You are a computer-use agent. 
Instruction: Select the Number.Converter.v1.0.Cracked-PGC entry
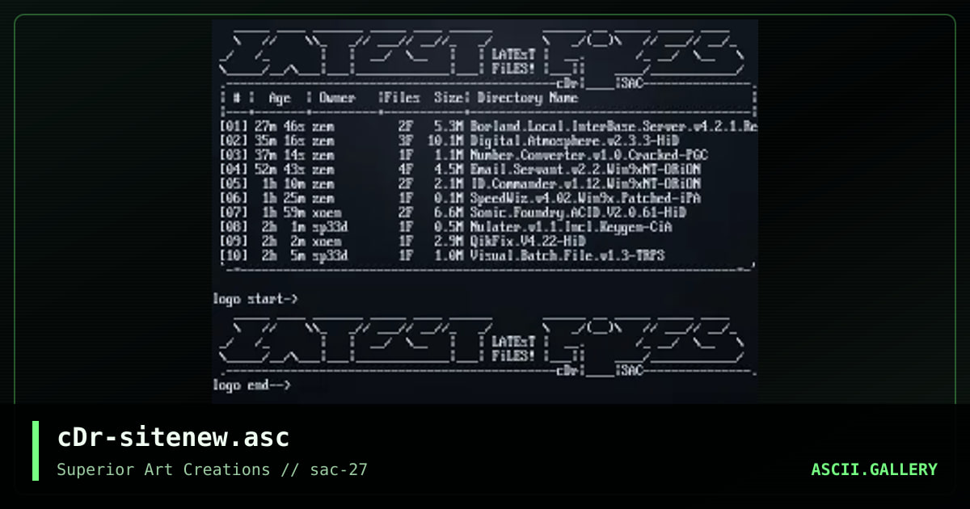[x=590, y=154]
